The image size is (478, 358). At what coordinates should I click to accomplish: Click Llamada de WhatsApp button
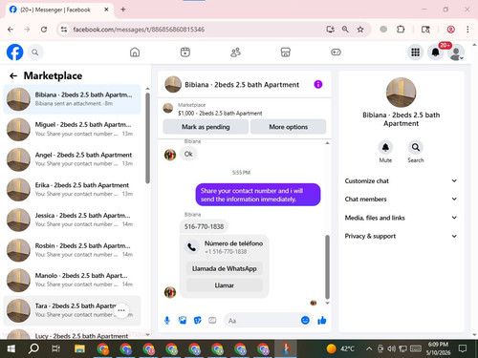tap(225, 268)
